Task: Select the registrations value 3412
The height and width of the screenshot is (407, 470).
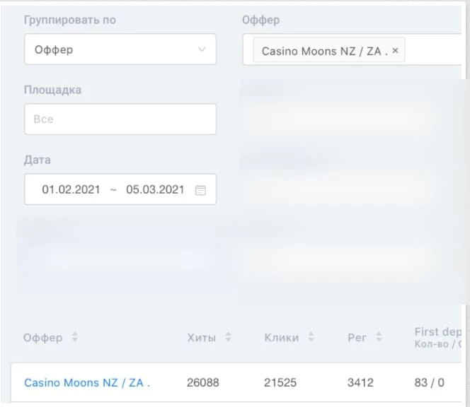Action: 360,383
